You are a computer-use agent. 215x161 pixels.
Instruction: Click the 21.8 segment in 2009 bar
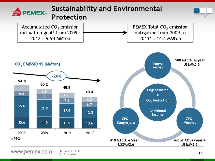click(x=44, y=108)
